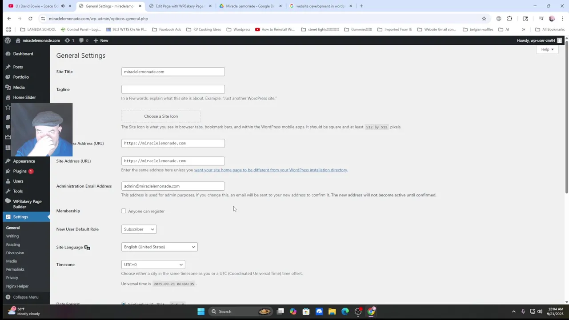Screen dimensions: 569x320
Task: Open the pending updates icon in admin bar
Action: (x=69, y=40)
